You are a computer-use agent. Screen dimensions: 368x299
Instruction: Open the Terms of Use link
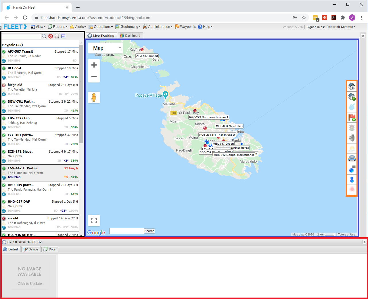pyautogui.click(x=346, y=235)
